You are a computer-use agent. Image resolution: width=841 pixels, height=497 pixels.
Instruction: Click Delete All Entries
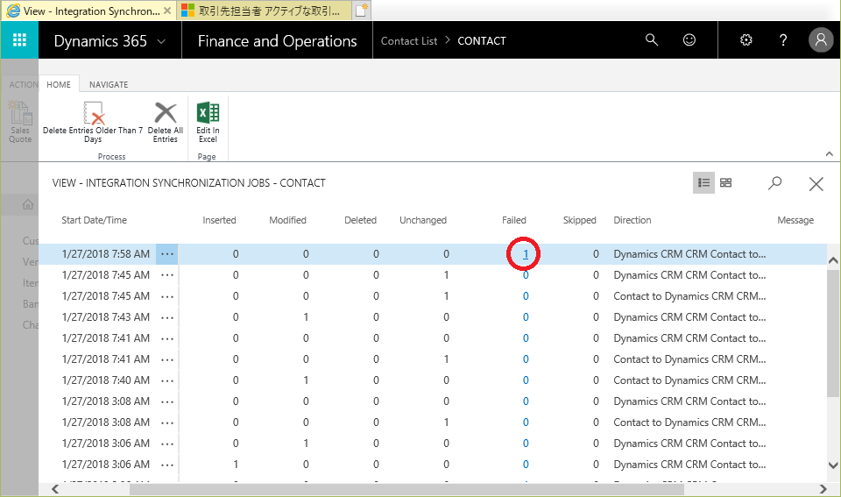tap(166, 123)
